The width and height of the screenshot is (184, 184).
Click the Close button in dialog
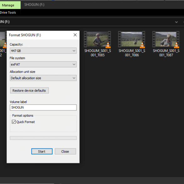point(65,151)
